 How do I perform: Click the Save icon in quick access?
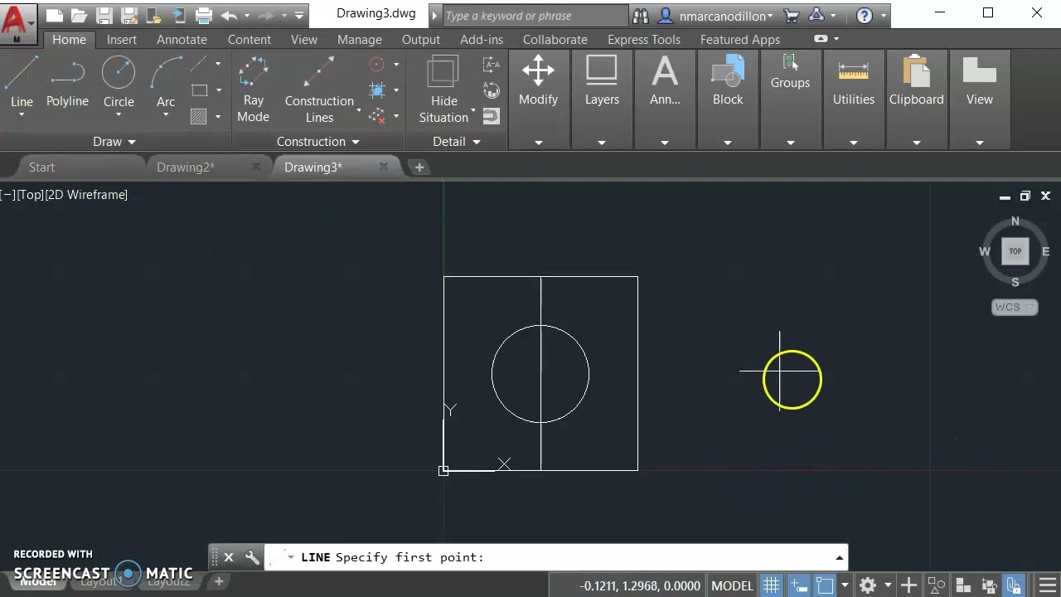(x=104, y=15)
